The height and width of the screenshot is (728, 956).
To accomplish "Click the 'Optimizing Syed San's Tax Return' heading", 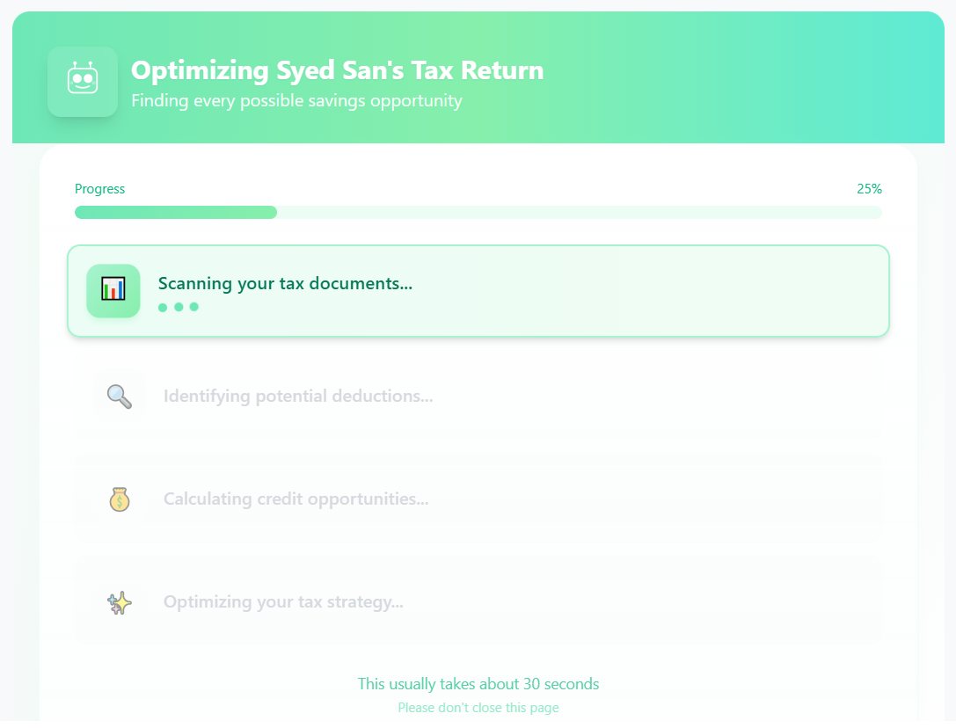I will pos(337,70).
